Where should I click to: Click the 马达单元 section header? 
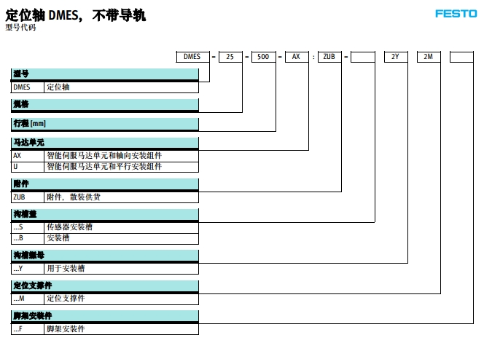105,143
